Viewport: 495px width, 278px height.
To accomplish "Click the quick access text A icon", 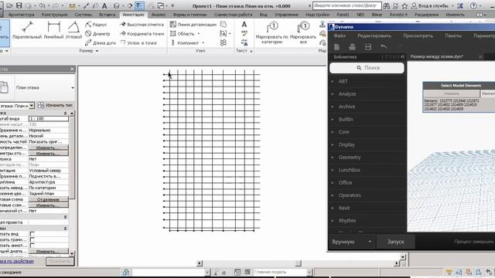I will 104,5.
